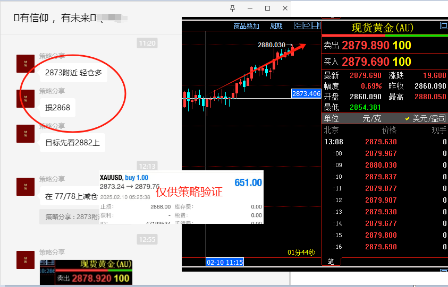Click the 昨收 value 2860.090
This screenshot has width=448, height=287.
pos(430,86)
